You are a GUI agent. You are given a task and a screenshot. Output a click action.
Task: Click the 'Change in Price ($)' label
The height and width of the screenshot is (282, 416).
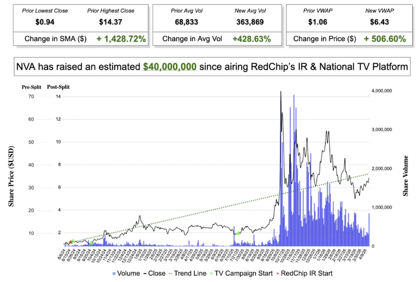(325, 39)
